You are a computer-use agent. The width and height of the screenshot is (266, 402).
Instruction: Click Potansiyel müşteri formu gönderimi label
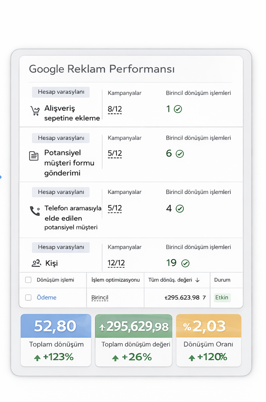[69, 163]
